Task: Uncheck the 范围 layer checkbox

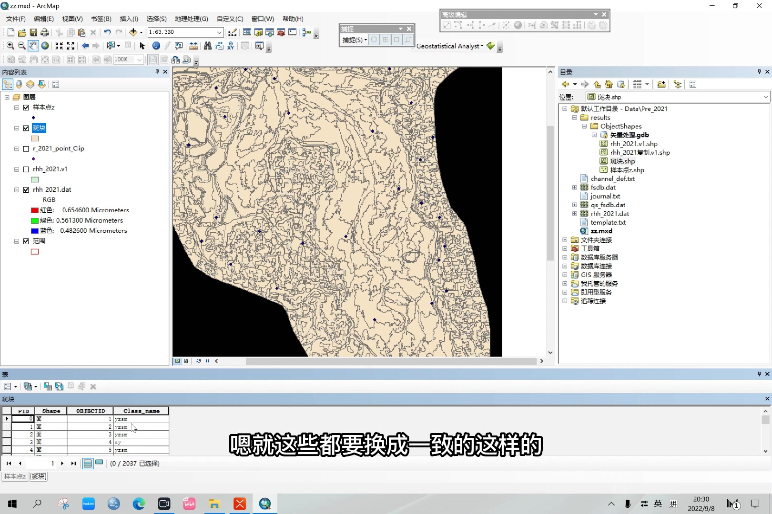Action: tap(26, 241)
